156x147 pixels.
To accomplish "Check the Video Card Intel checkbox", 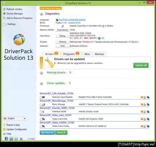I will coord(41,119).
